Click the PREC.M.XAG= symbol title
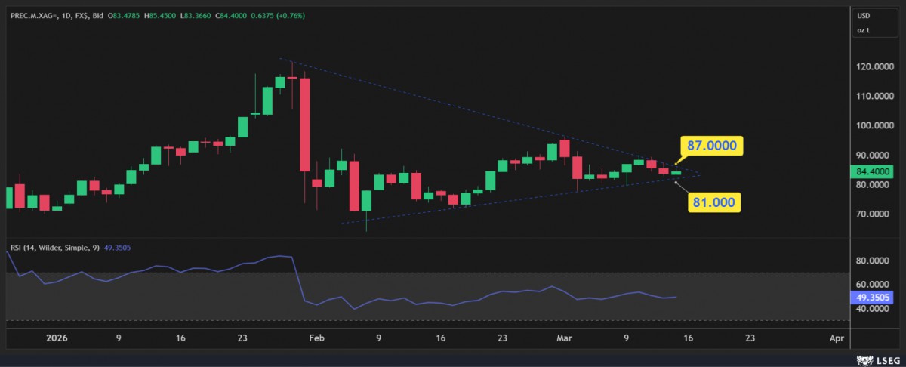Viewport: 906px width, 367px height. [x=35, y=15]
